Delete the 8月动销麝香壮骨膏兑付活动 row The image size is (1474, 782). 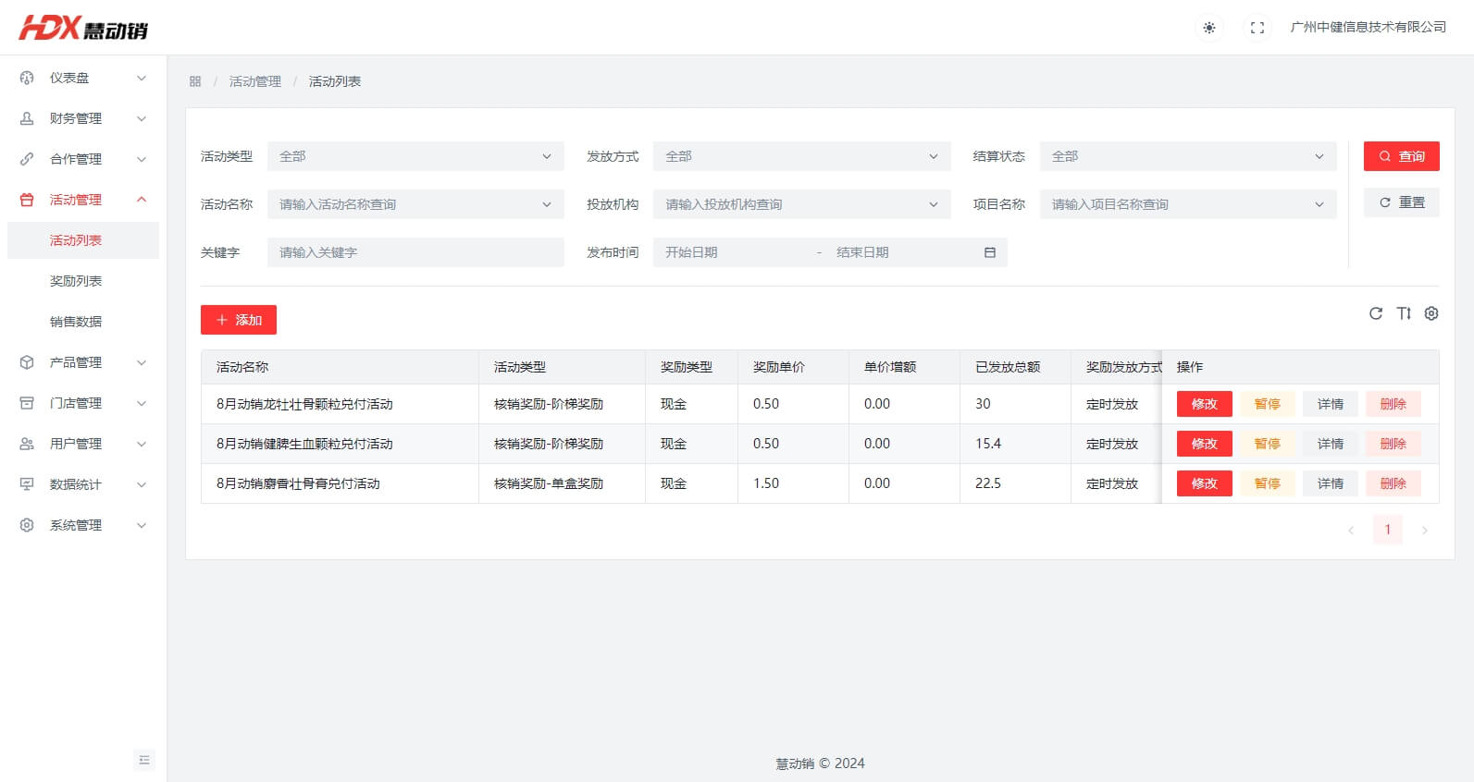point(1393,483)
